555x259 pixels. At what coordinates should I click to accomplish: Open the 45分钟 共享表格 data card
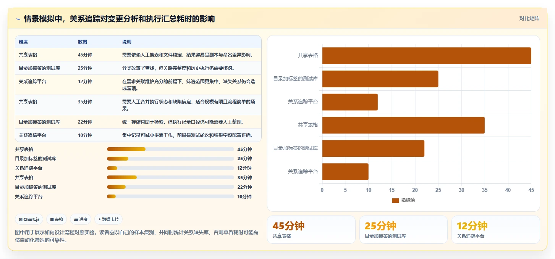click(x=311, y=230)
